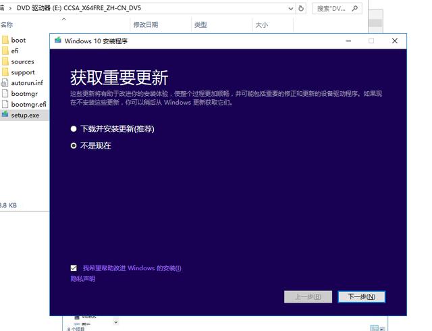Click the sort arrow above the 名称 column
432x331 pixels.
pos(64,19)
